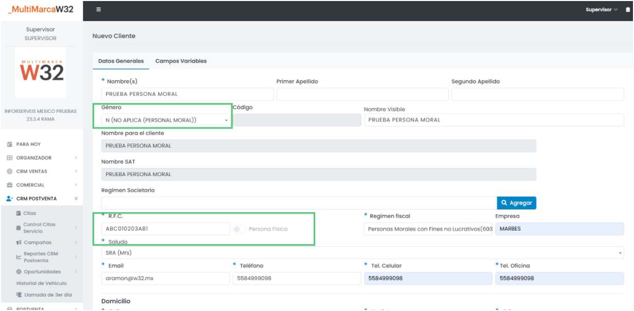The height and width of the screenshot is (311, 634).
Task: Click the Comercial briefcase icon
Action: coord(10,185)
